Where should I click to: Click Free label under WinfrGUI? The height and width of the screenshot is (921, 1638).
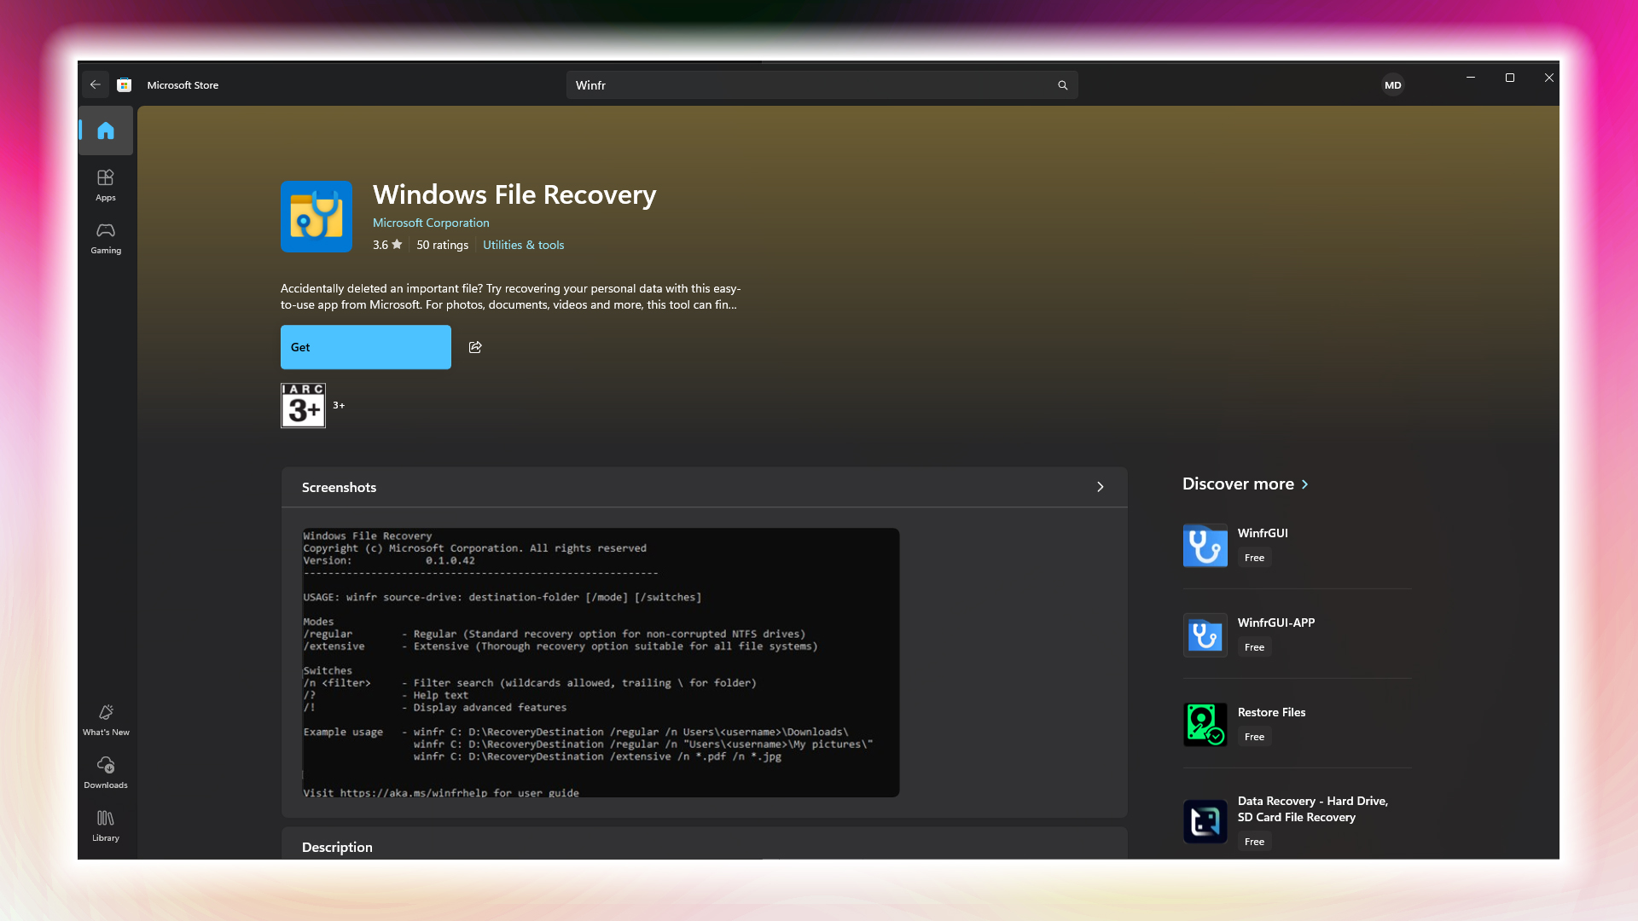pyautogui.click(x=1254, y=558)
